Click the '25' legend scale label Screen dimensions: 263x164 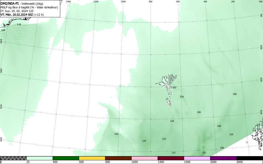(28, 162)
